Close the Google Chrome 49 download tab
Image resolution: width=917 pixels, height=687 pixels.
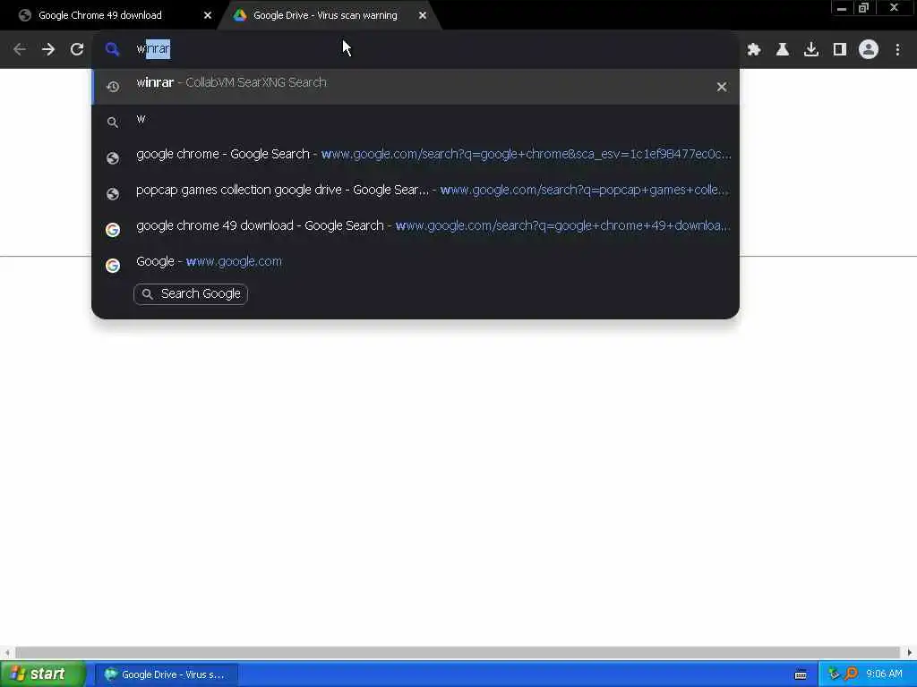pyautogui.click(x=208, y=15)
